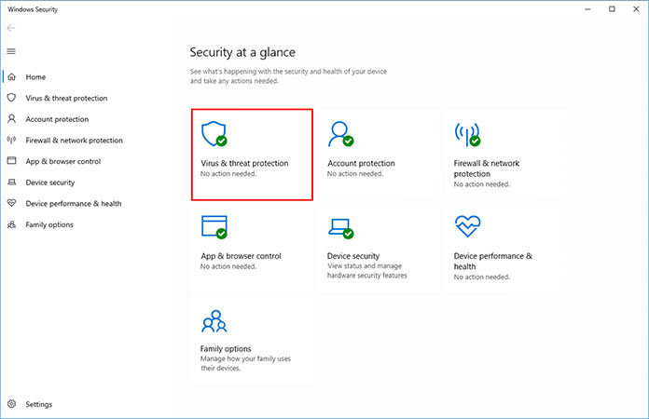Select App & browser control in sidebar

pos(62,161)
